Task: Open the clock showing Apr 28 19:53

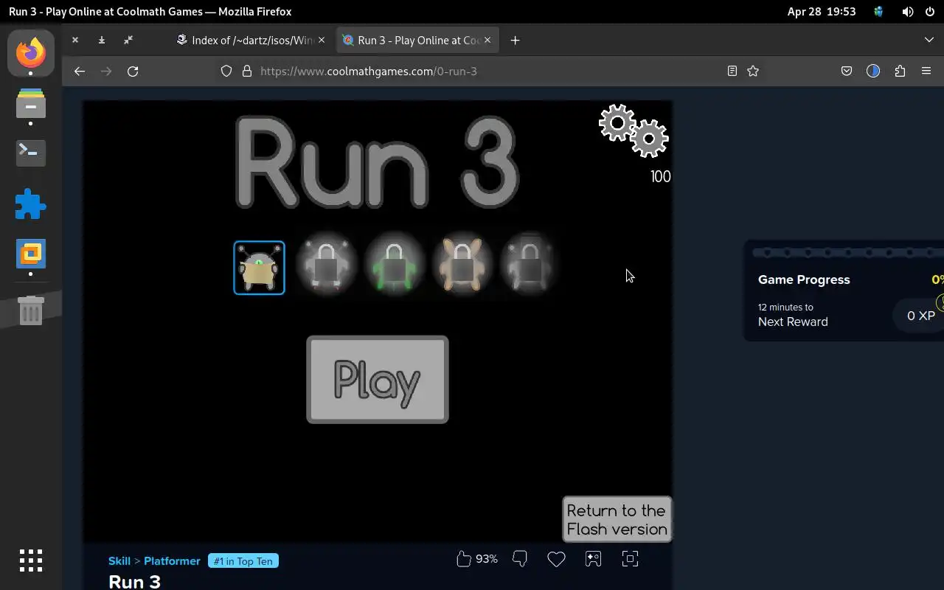Action: coord(822,12)
